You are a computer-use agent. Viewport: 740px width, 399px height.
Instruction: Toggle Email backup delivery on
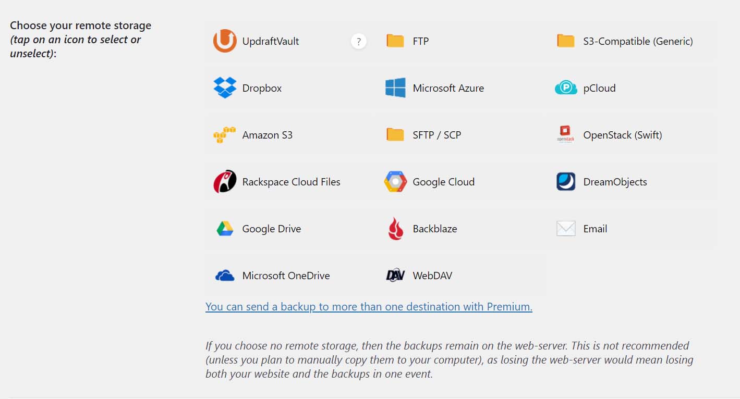565,228
